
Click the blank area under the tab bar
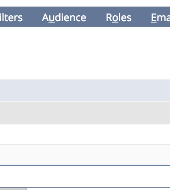[x=85, y=53]
